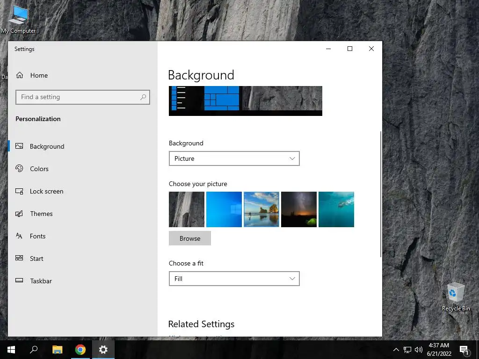This screenshot has height=359, width=479.
Task: Launch Google Chrome from taskbar
Action: [80, 350]
